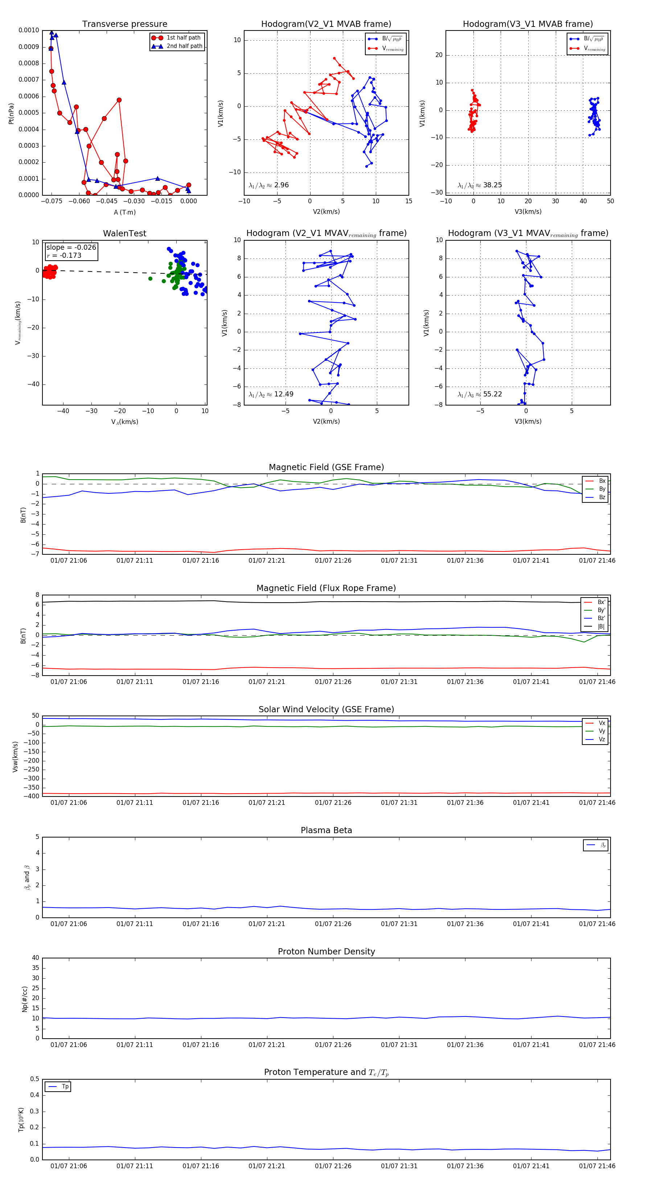
Task: Select the "Tp" legend entry
Action: [x=58, y=1087]
